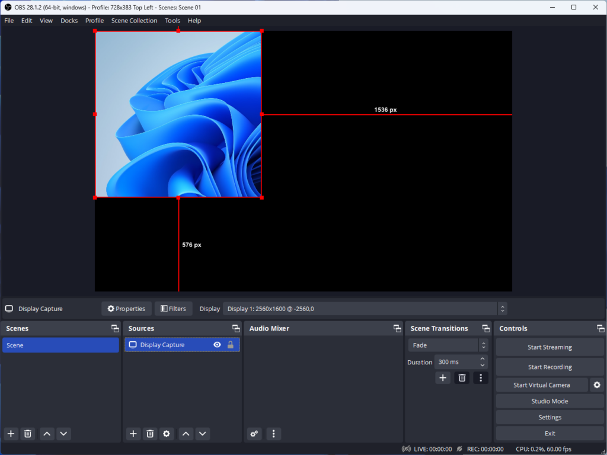Open the Scene Collection menu
This screenshot has height=455, width=607.
[x=134, y=20]
